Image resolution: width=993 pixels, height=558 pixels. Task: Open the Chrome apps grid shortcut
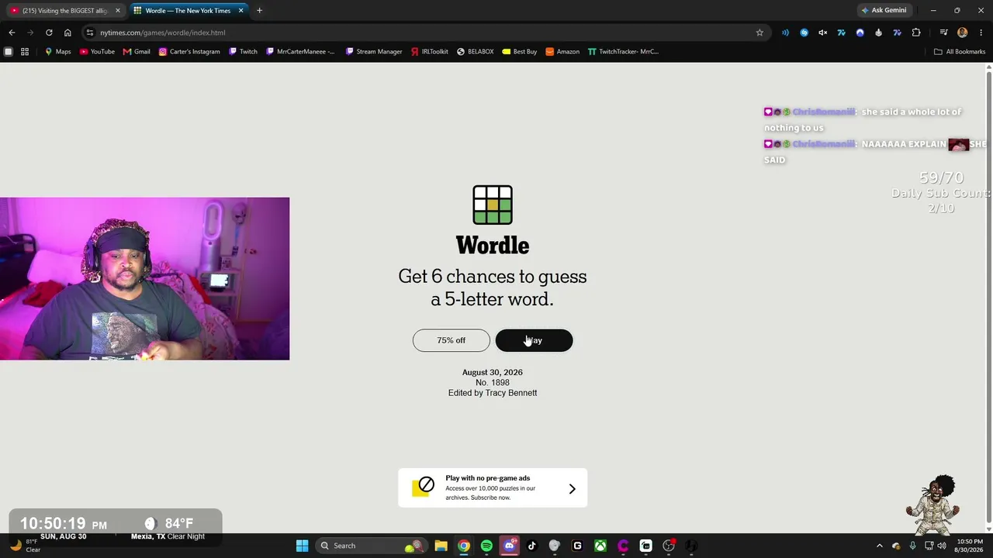25,52
